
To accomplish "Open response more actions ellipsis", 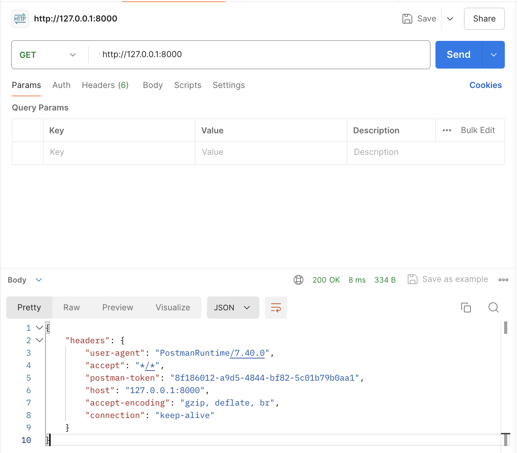I will (503, 280).
